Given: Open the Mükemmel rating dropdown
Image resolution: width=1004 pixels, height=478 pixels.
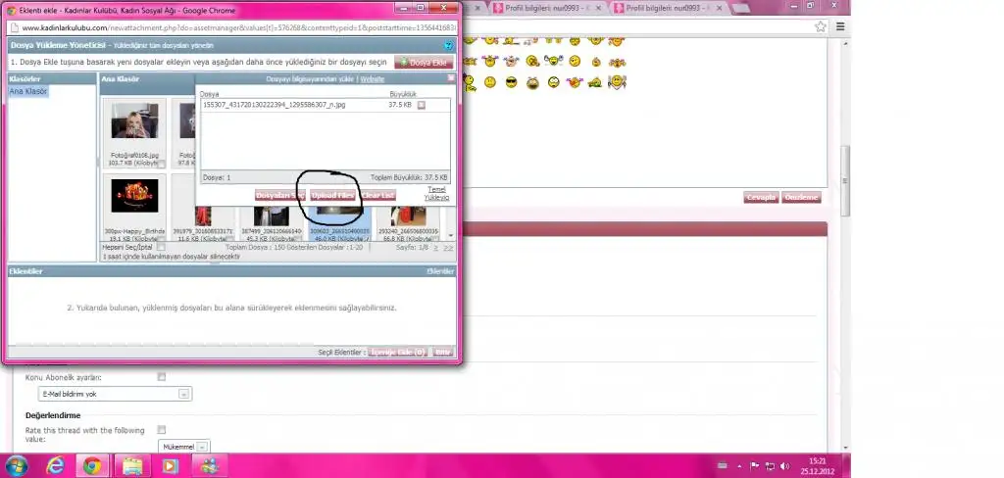Looking at the screenshot, I should [183, 447].
